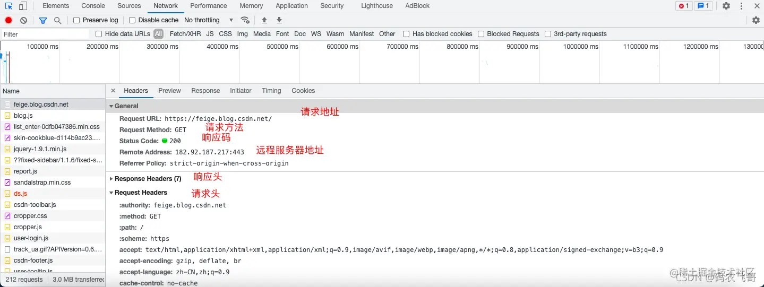764x287 pixels.
Task: Show the Cookies tab of request
Action: (303, 91)
